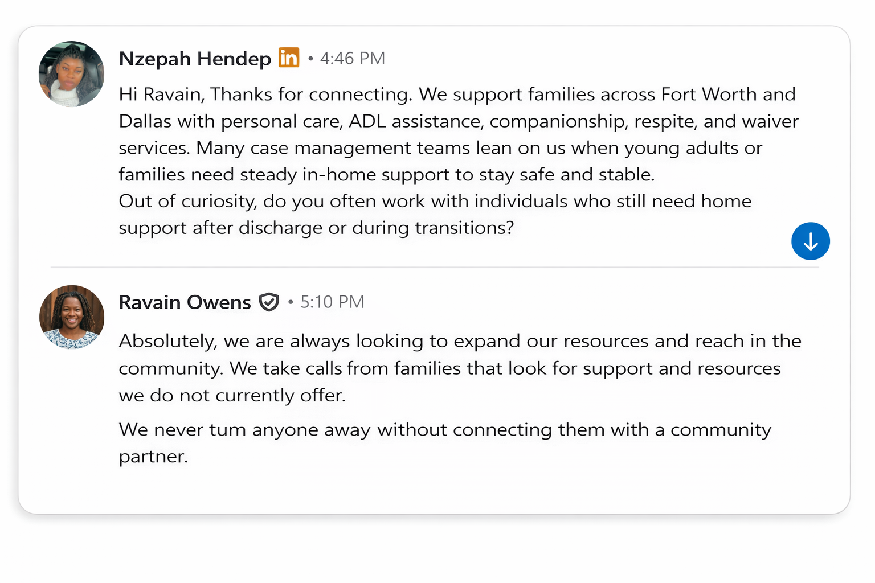The image size is (875, 583).
Task: Click the 5:10 PM message timestamp
Action: pyautogui.click(x=332, y=302)
